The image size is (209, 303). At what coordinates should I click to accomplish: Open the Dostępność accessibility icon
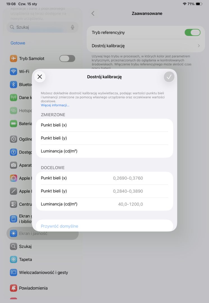point(13,152)
